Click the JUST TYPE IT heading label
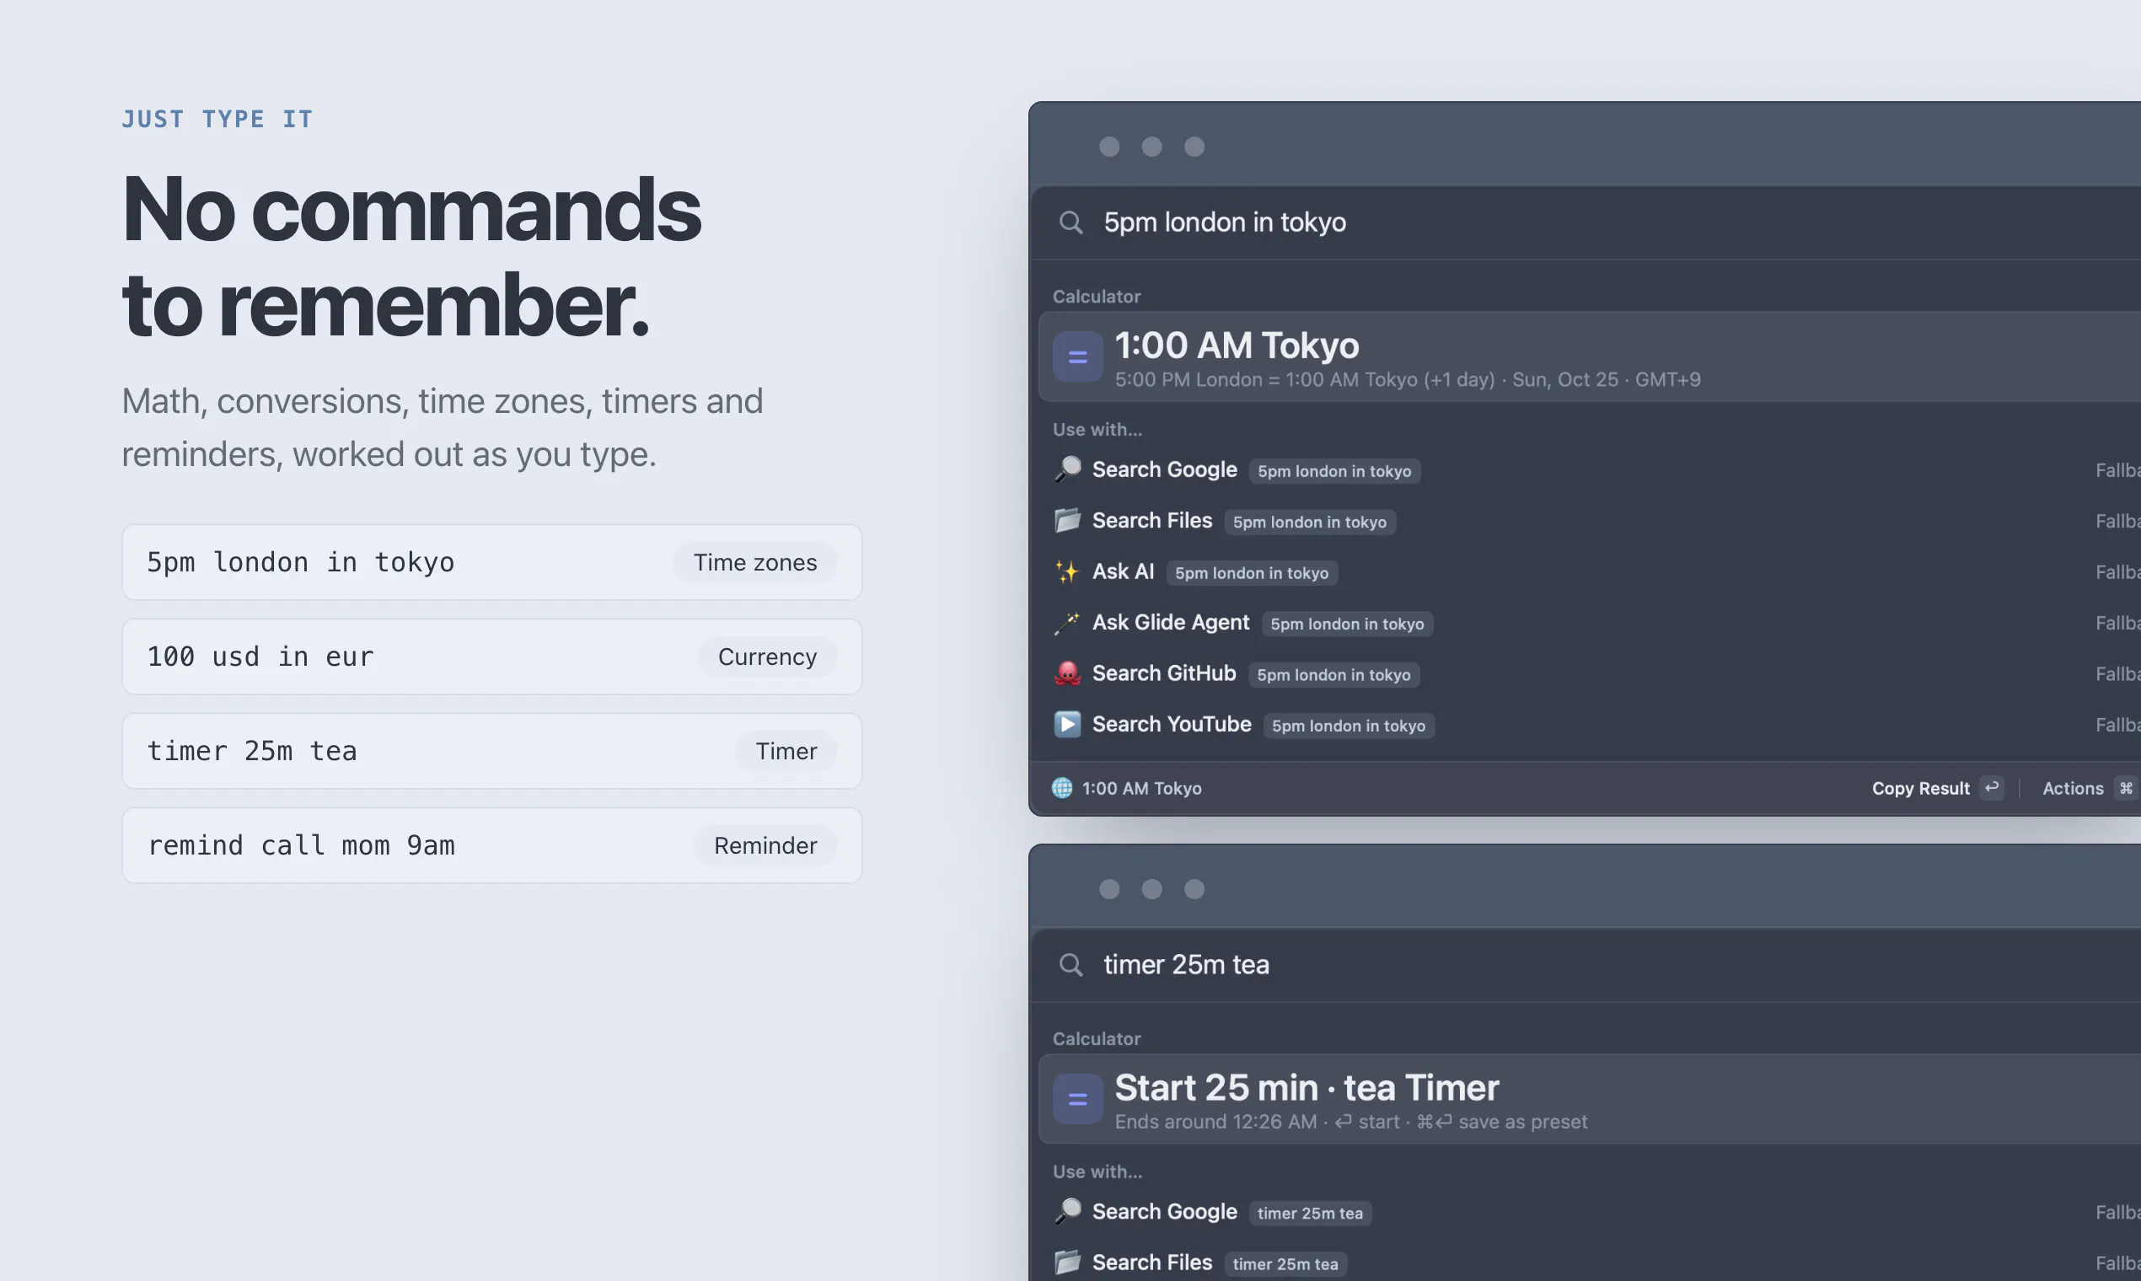2141x1281 pixels. (x=217, y=119)
